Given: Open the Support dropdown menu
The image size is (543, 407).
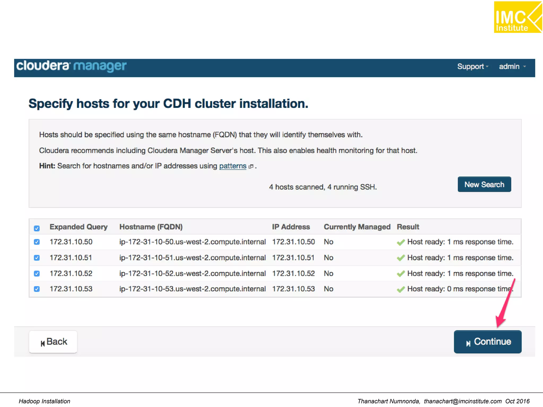Looking at the screenshot, I should pos(473,67).
